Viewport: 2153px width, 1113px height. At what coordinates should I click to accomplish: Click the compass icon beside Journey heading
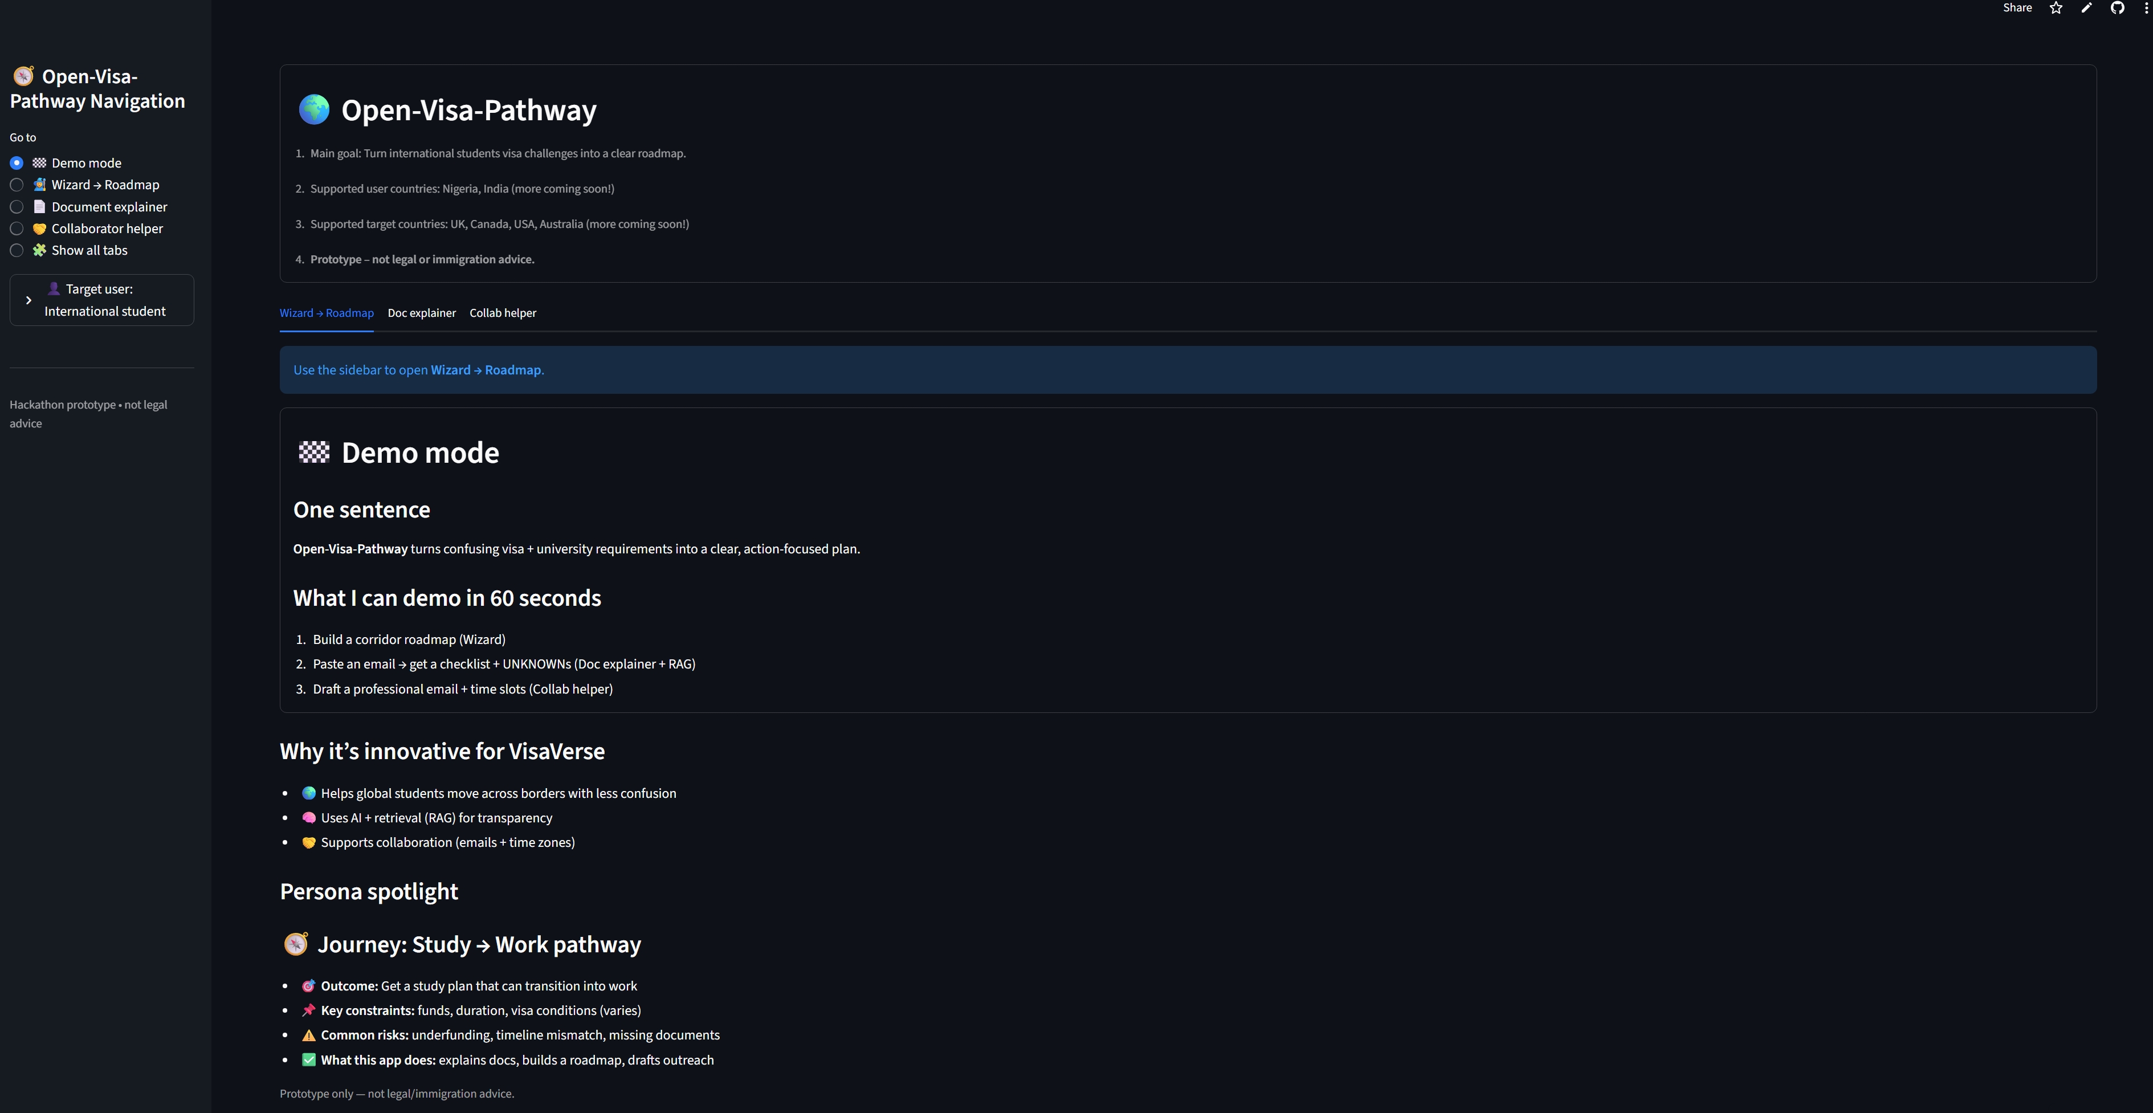pos(296,944)
